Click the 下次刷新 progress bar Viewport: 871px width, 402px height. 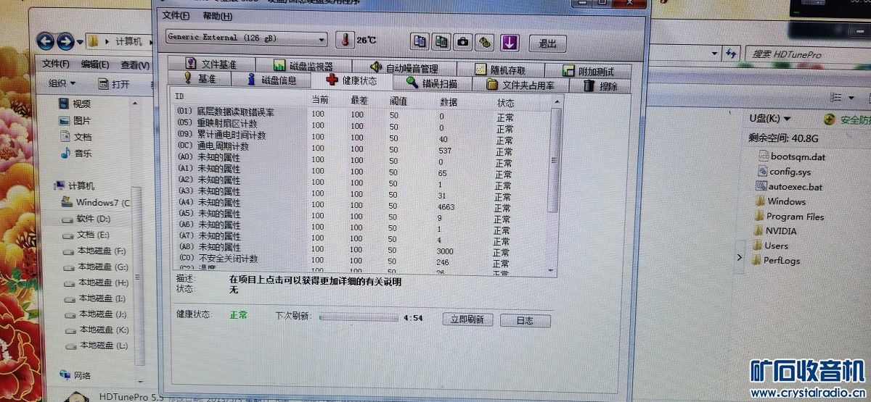pos(359,317)
